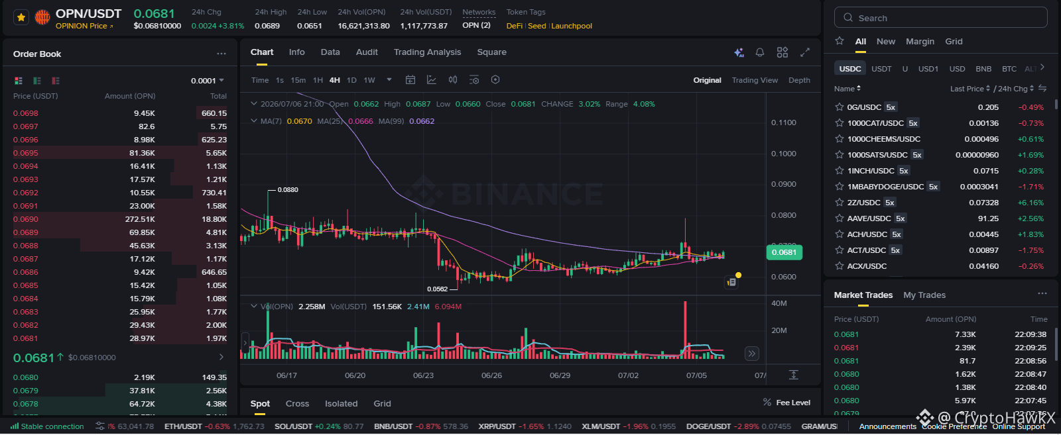Expand the current price 0.0681 details arrow
This screenshot has width=1061, height=435.
(x=221, y=357)
